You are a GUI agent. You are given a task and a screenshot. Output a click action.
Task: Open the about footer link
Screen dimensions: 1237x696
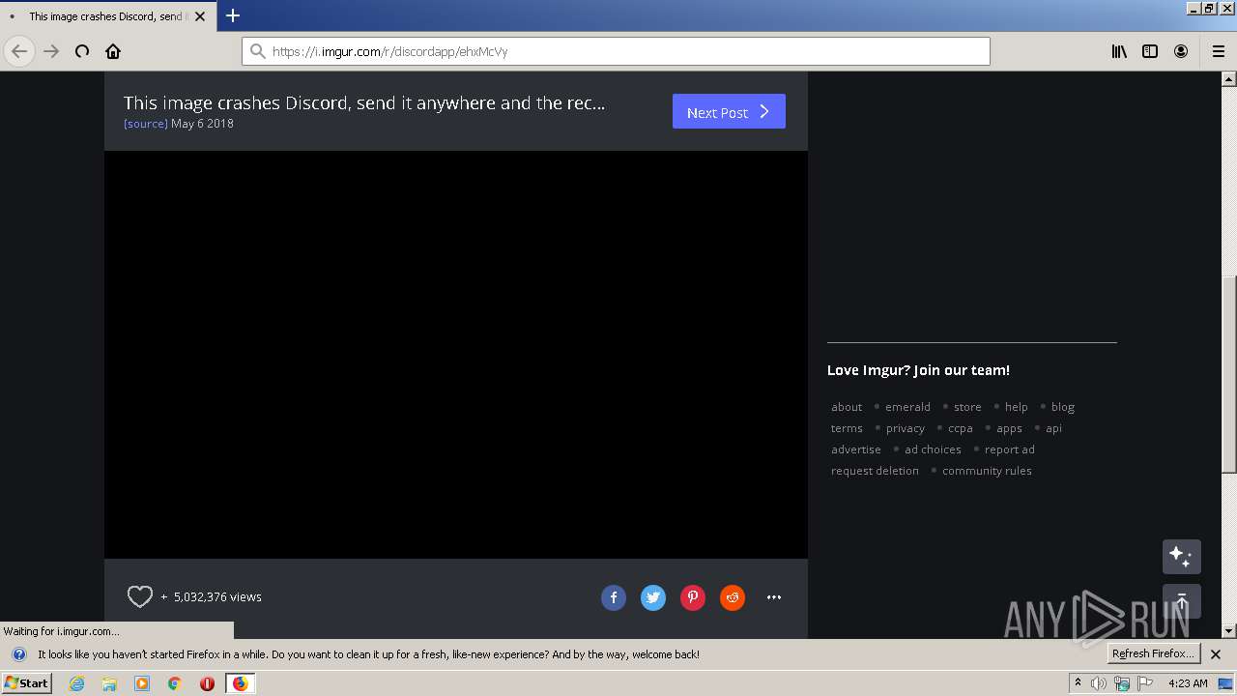click(x=847, y=407)
